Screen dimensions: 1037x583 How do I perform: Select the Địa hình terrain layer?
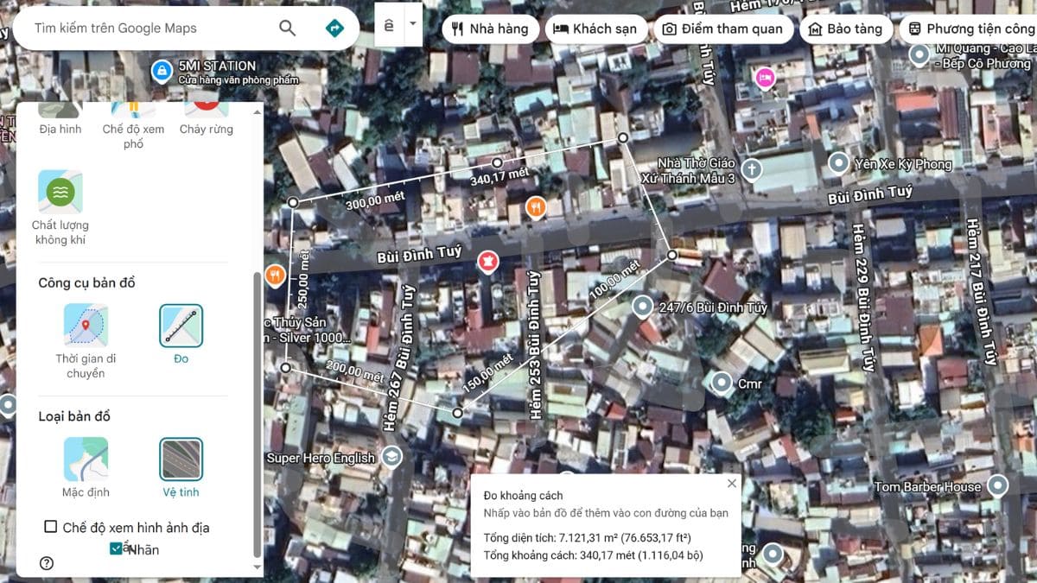tap(60, 118)
